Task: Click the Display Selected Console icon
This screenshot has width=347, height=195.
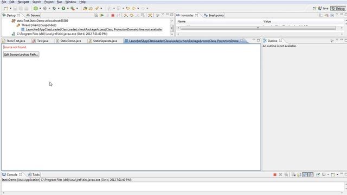Action: point(324,174)
